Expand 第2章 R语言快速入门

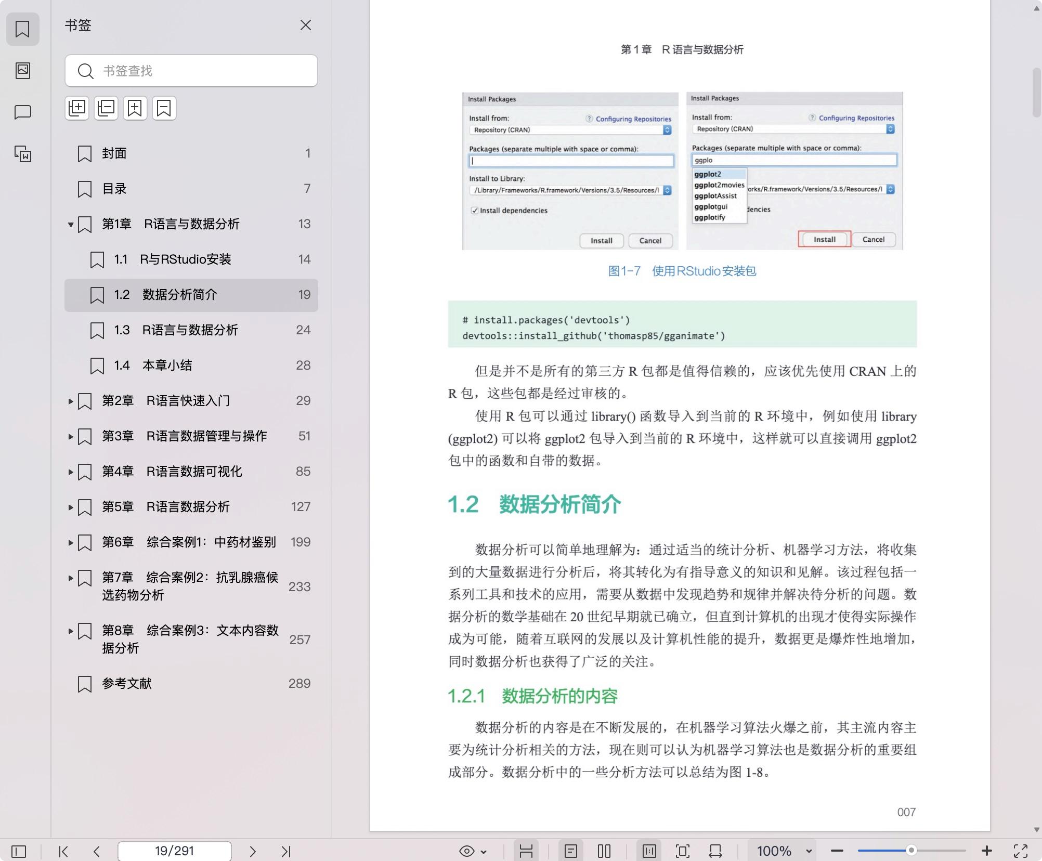[70, 401]
